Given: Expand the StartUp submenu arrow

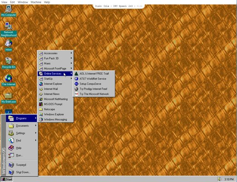Looking at the screenshot, I should click(x=71, y=79).
